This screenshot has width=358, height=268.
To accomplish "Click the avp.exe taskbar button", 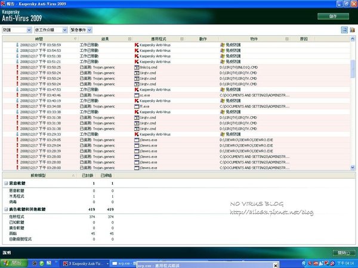I will tap(124, 264).
